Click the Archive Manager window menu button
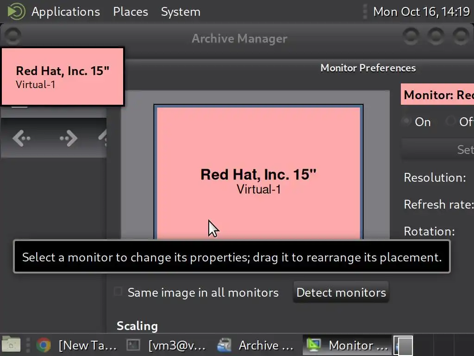Image resolution: width=474 pixels, height=356 pixels. point(12,36)
